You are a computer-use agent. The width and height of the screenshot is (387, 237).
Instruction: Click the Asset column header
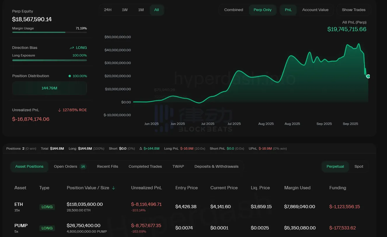20,188
